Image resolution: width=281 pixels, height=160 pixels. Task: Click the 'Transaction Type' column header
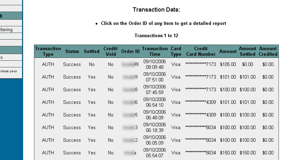pos(48,51)
